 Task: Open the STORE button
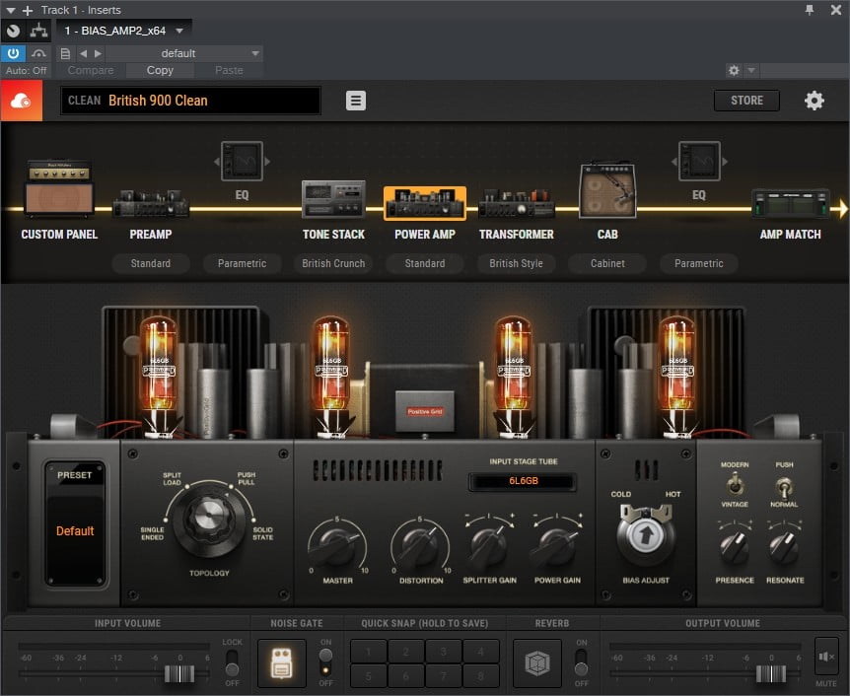[x=746, y=101]
